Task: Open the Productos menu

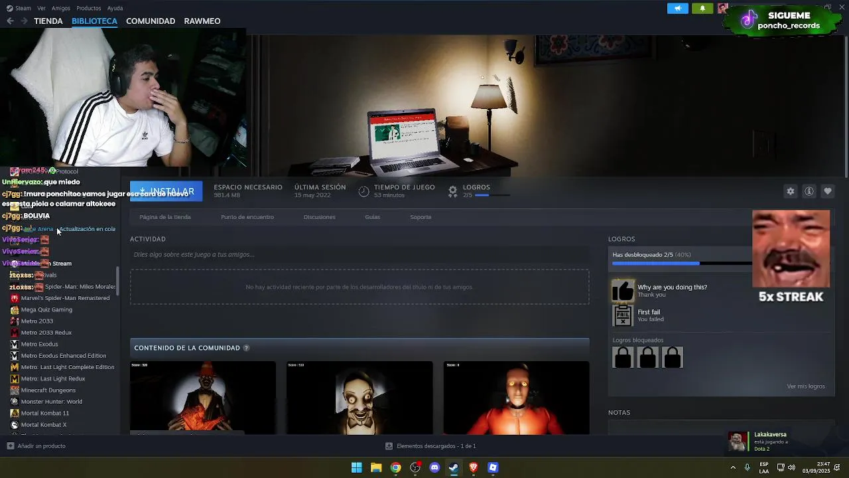Action: [x=88, y=9]
